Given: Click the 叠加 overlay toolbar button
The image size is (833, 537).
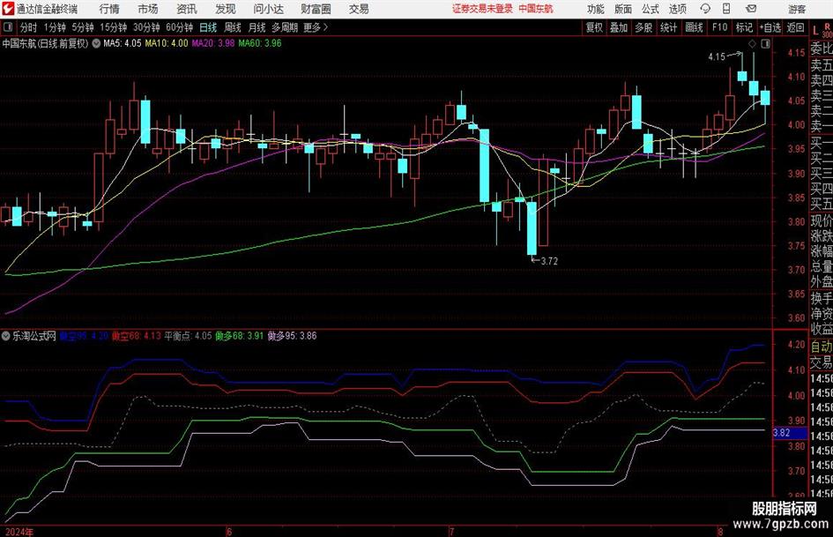Looking at the screenshot, I should tap(619, 27).
